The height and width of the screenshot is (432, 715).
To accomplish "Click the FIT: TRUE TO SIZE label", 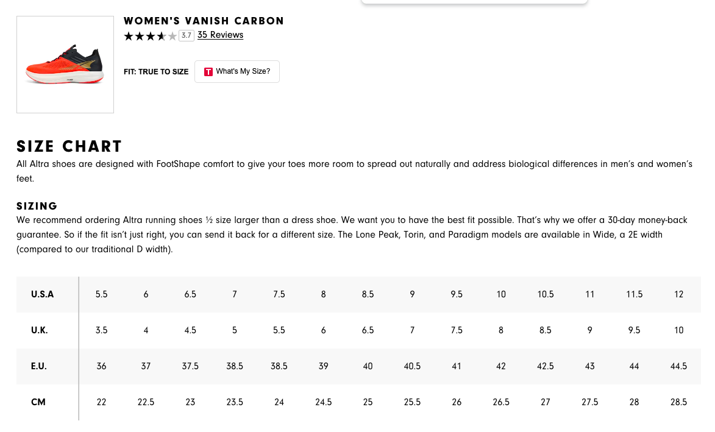I will 156,72.
